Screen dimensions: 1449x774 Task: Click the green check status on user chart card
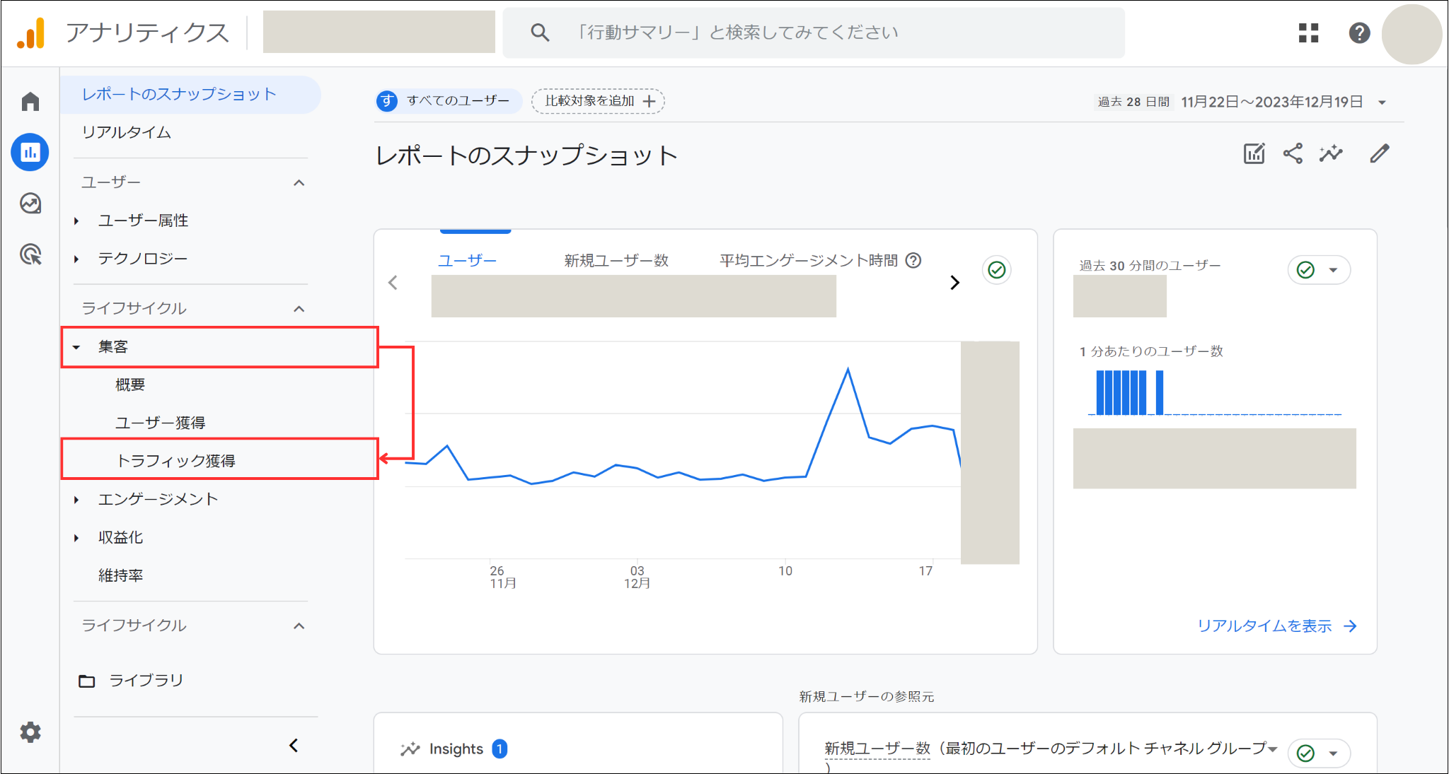tap(996, 270)
